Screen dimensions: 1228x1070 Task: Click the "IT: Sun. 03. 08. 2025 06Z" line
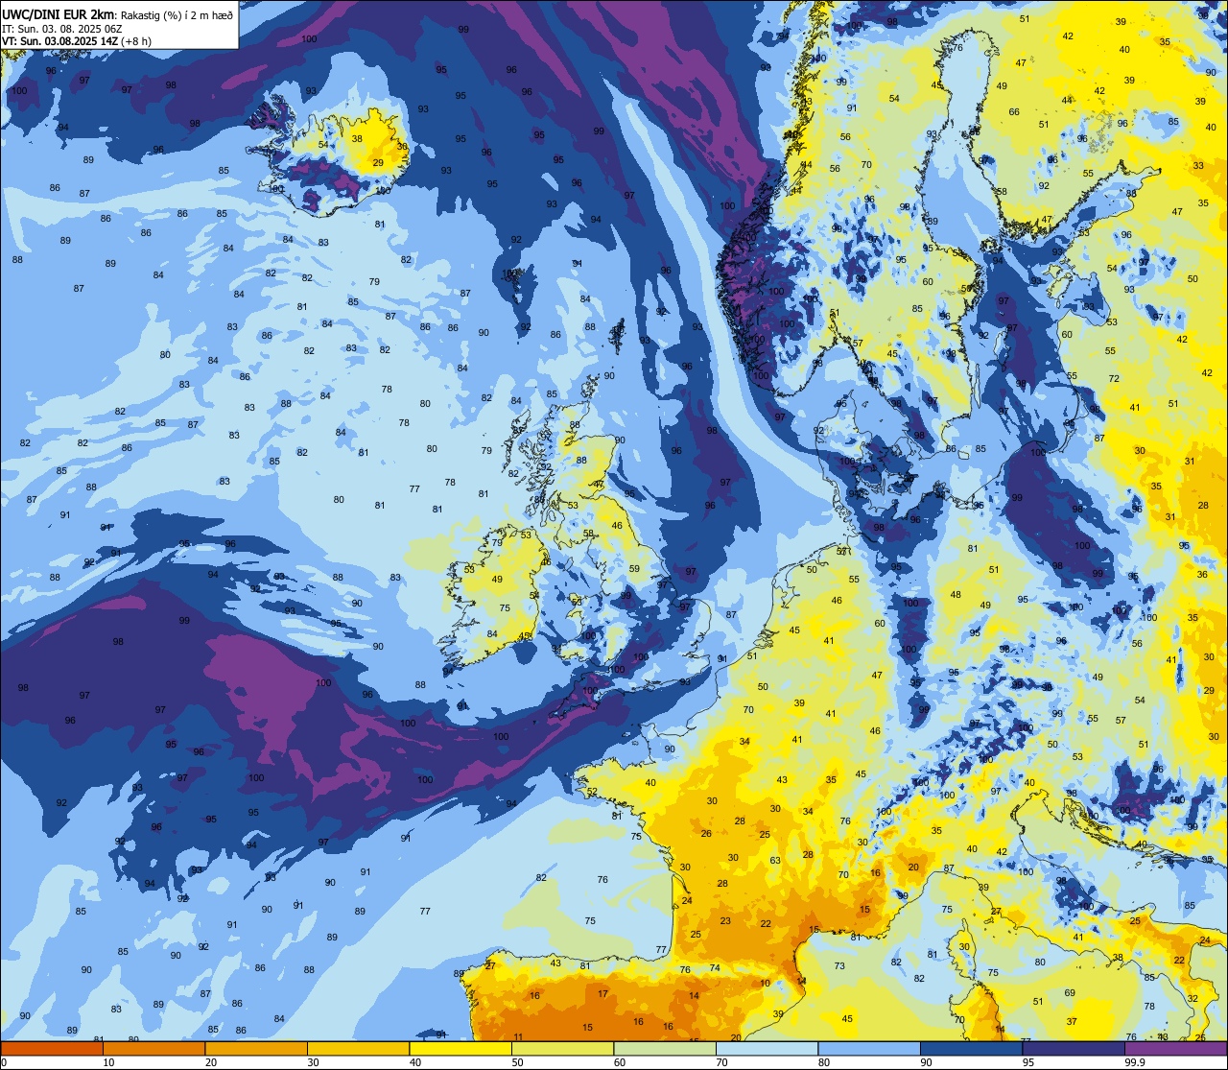click(62, 29)
